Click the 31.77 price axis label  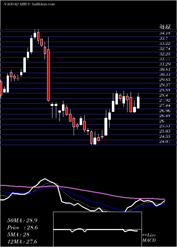165,59
